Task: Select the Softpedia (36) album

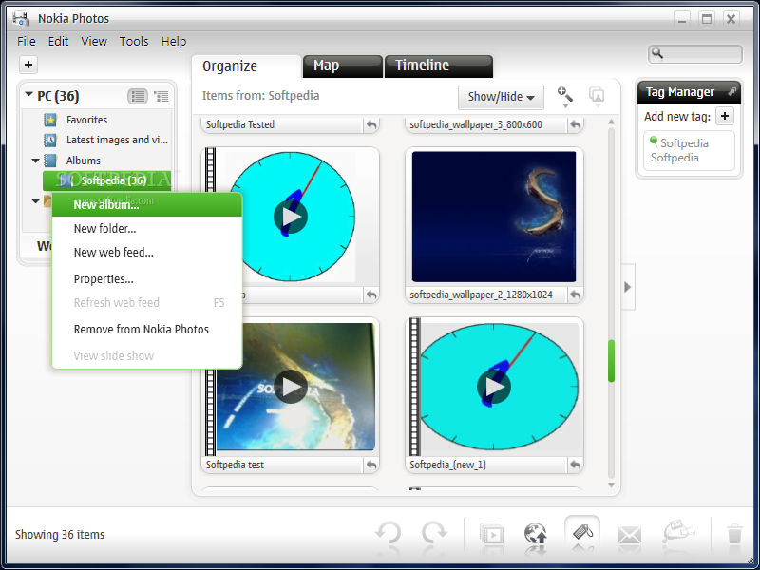Action: (106, 180)
